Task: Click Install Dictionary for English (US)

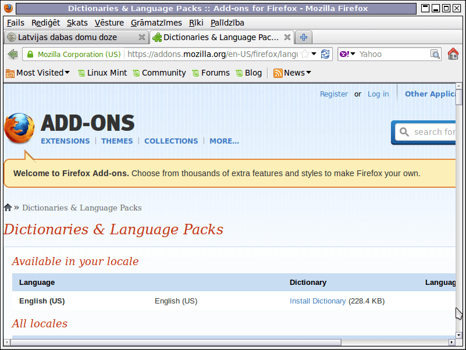Action: pyautogui.click(x=318, y=301)
